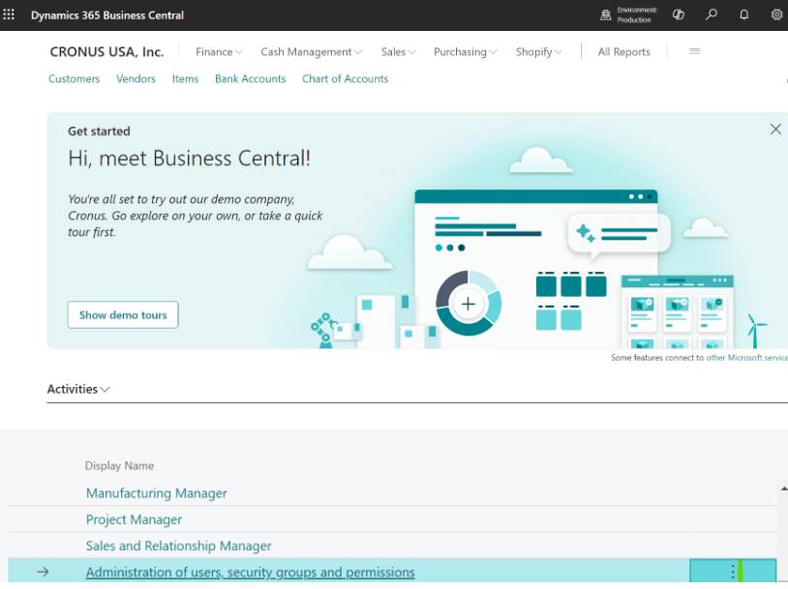This screenshot has height=589, width=788.
Task: Open the search magnifier icon
Action: 712,15
